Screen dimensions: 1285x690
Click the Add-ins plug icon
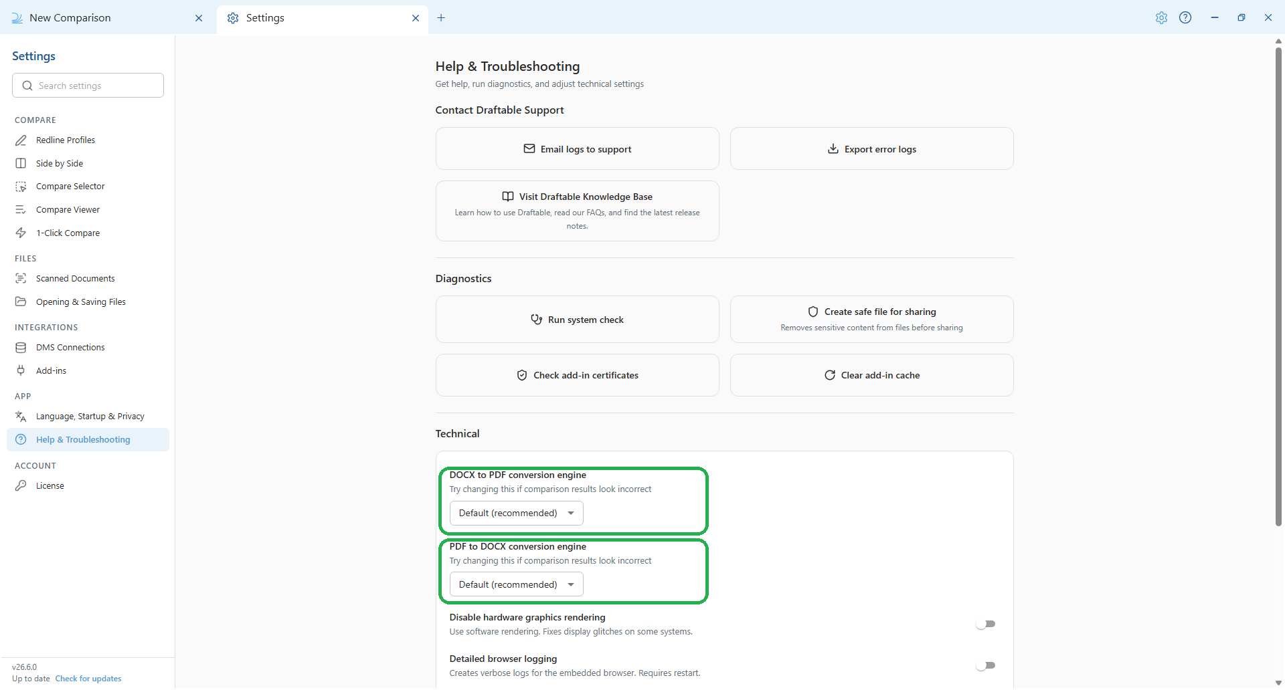pos(21,371)
